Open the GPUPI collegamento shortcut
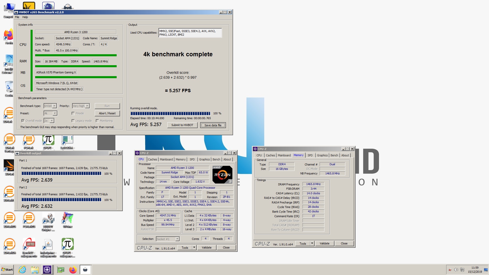The height and width of the screenshot is (275, 489). click(x=67, y=248)
